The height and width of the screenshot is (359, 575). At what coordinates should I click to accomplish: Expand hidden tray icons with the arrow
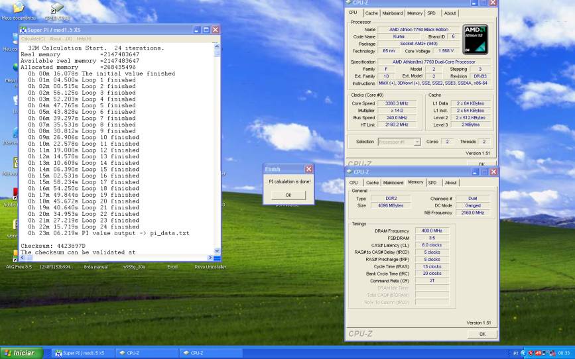(523, 353)
